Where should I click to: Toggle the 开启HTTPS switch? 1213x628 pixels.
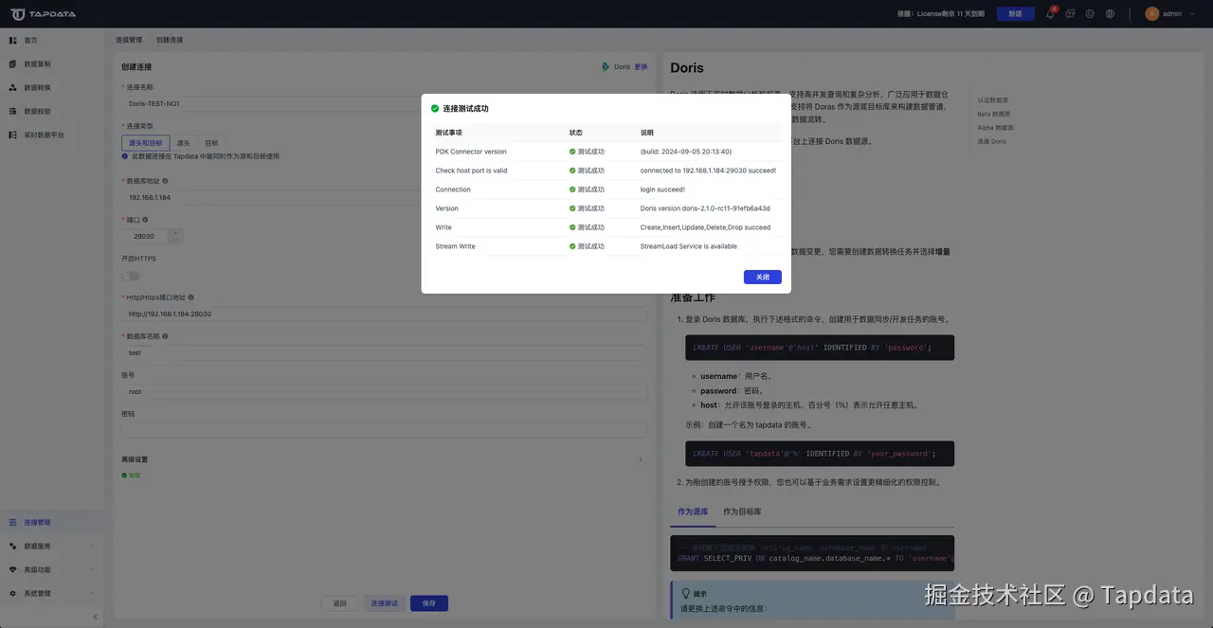(131, 276)
